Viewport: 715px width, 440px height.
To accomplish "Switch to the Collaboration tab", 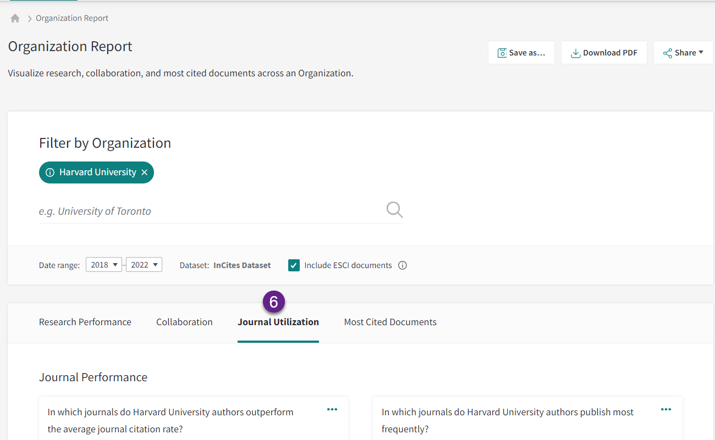I will (x=184, y=322).
